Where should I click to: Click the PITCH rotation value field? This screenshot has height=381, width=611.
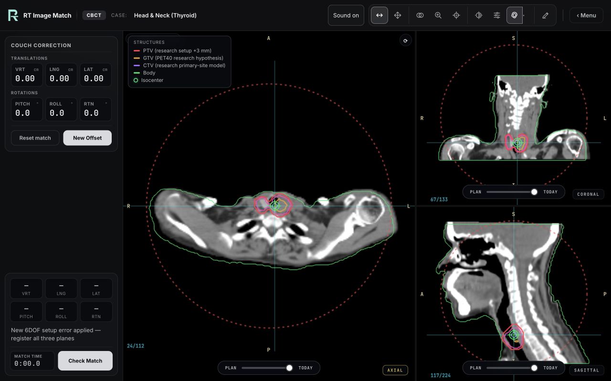(x=27, y=109)
